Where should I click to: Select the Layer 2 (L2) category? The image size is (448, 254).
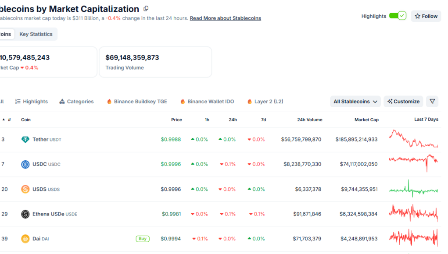pyautogui.click(x=265, y=102)
